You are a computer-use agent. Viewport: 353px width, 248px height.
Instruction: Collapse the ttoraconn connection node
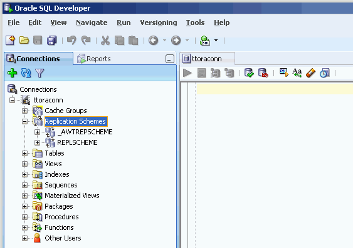(12, 100)
